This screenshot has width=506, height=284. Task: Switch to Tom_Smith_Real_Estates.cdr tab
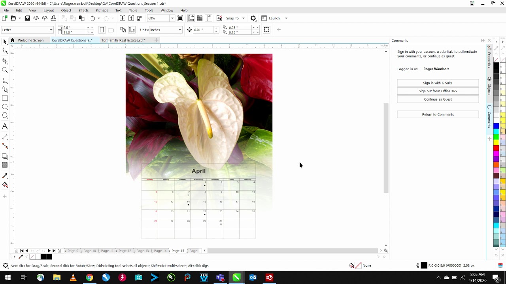[x=123, y=40]
